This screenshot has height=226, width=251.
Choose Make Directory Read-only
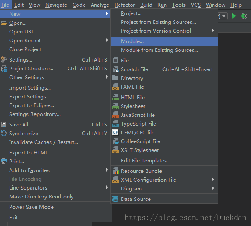[55, 196]
